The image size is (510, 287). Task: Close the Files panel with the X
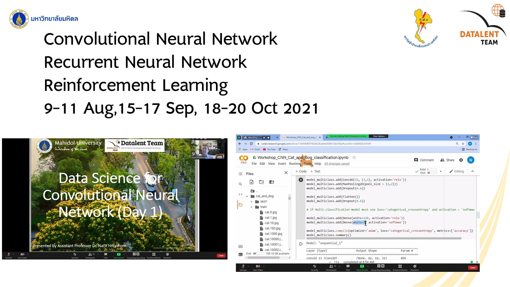click(x=286, y=173)
